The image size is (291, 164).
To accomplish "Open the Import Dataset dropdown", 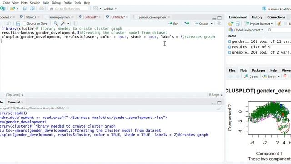I will click(x=258, y=24).
